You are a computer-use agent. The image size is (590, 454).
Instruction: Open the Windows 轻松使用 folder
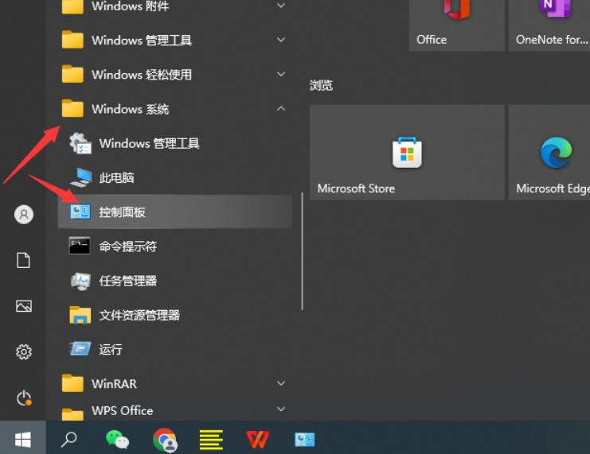coord(175,75)
